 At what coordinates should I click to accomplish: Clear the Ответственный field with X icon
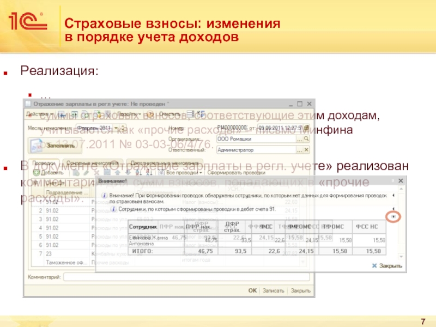[306, 150]
